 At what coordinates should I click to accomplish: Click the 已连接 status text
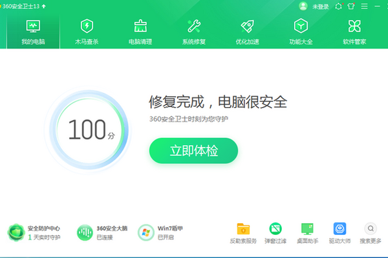point(105,237)
